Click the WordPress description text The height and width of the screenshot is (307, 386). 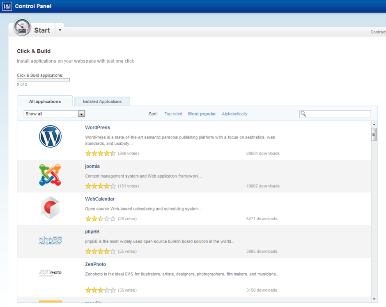coord(180,140)
